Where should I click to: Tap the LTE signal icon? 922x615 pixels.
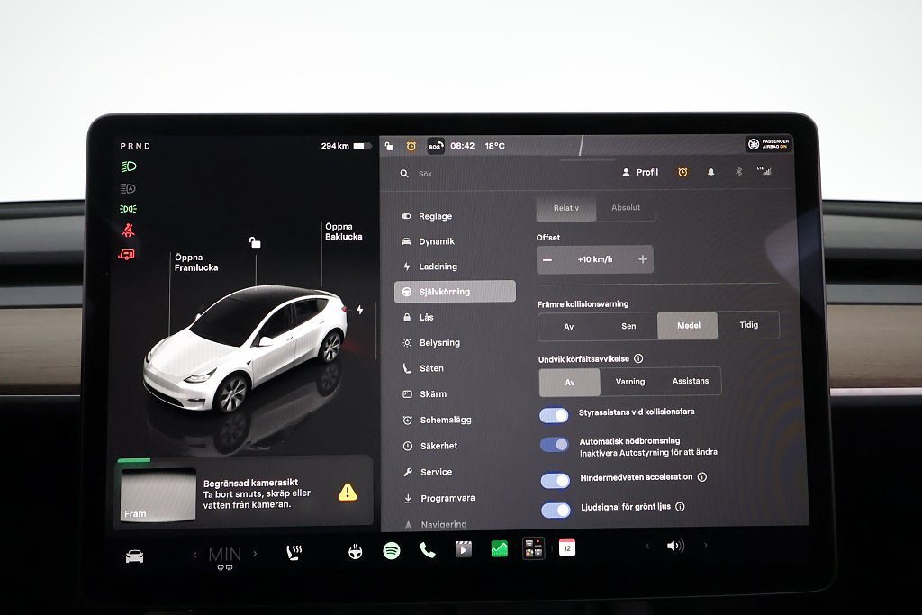[x=764, y=170]
